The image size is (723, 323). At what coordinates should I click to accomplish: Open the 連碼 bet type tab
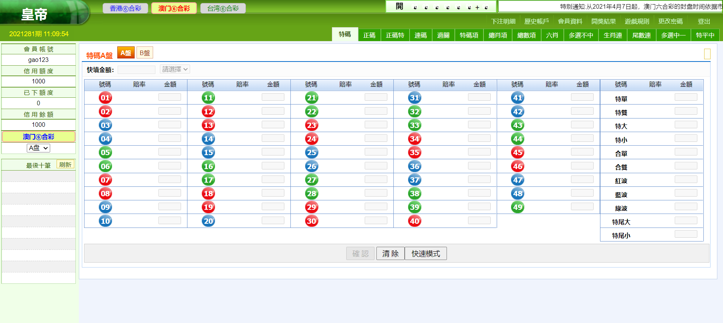(421, 35)
